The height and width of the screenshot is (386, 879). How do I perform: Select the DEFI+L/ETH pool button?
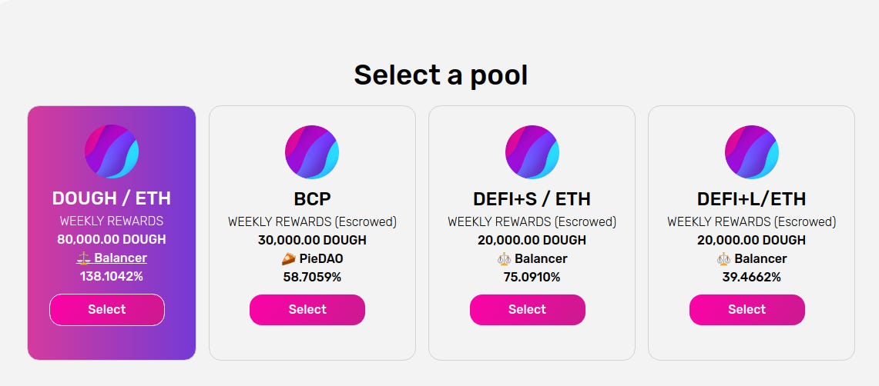click(747, 310)
